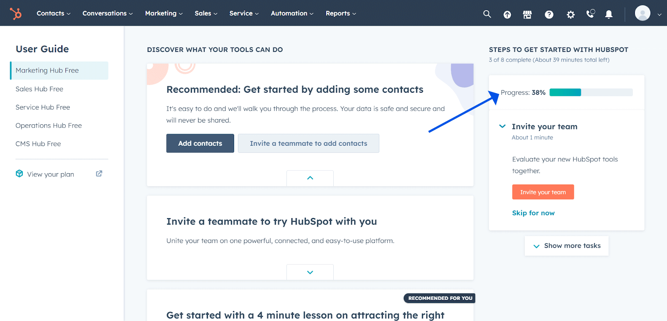Open the Help question mark icon
Screen dimensions: 667x321
tap(549, 15)
